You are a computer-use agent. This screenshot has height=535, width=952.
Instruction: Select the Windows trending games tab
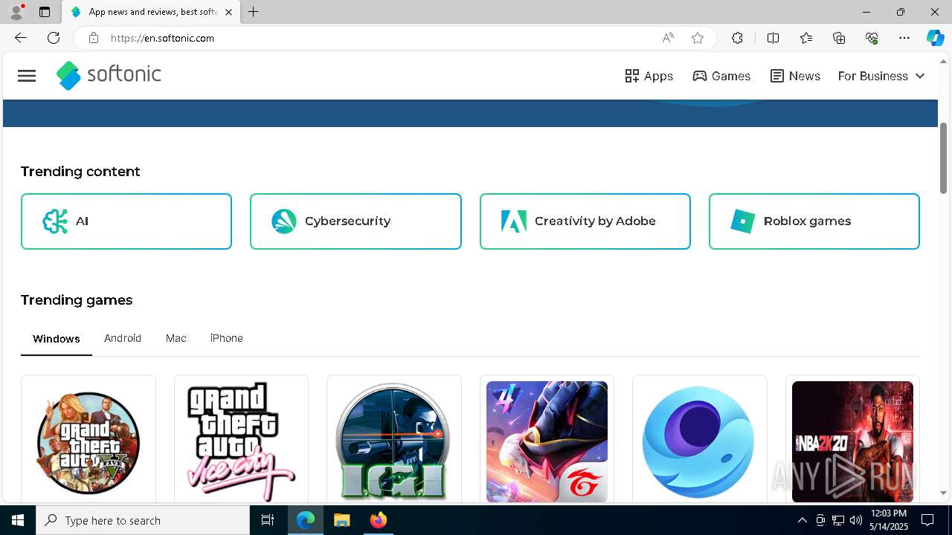pyautogui.click(x=57, y=339)
